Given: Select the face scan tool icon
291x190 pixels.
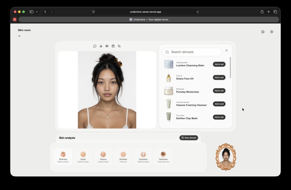Looking at the screenshot, I should [101, 46].
